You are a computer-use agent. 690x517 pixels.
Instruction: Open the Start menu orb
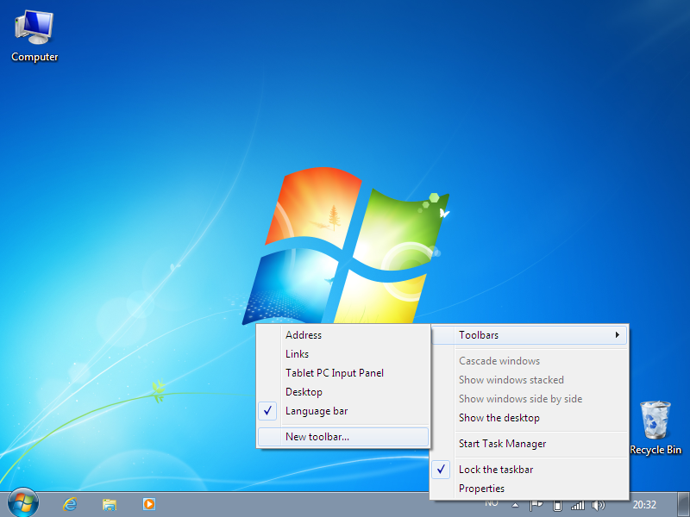click(23, 504)
